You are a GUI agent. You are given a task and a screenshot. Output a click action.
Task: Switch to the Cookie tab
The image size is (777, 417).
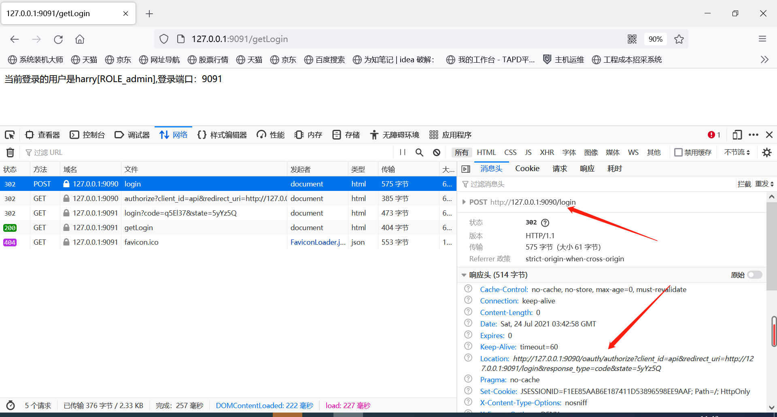point(527,169)
